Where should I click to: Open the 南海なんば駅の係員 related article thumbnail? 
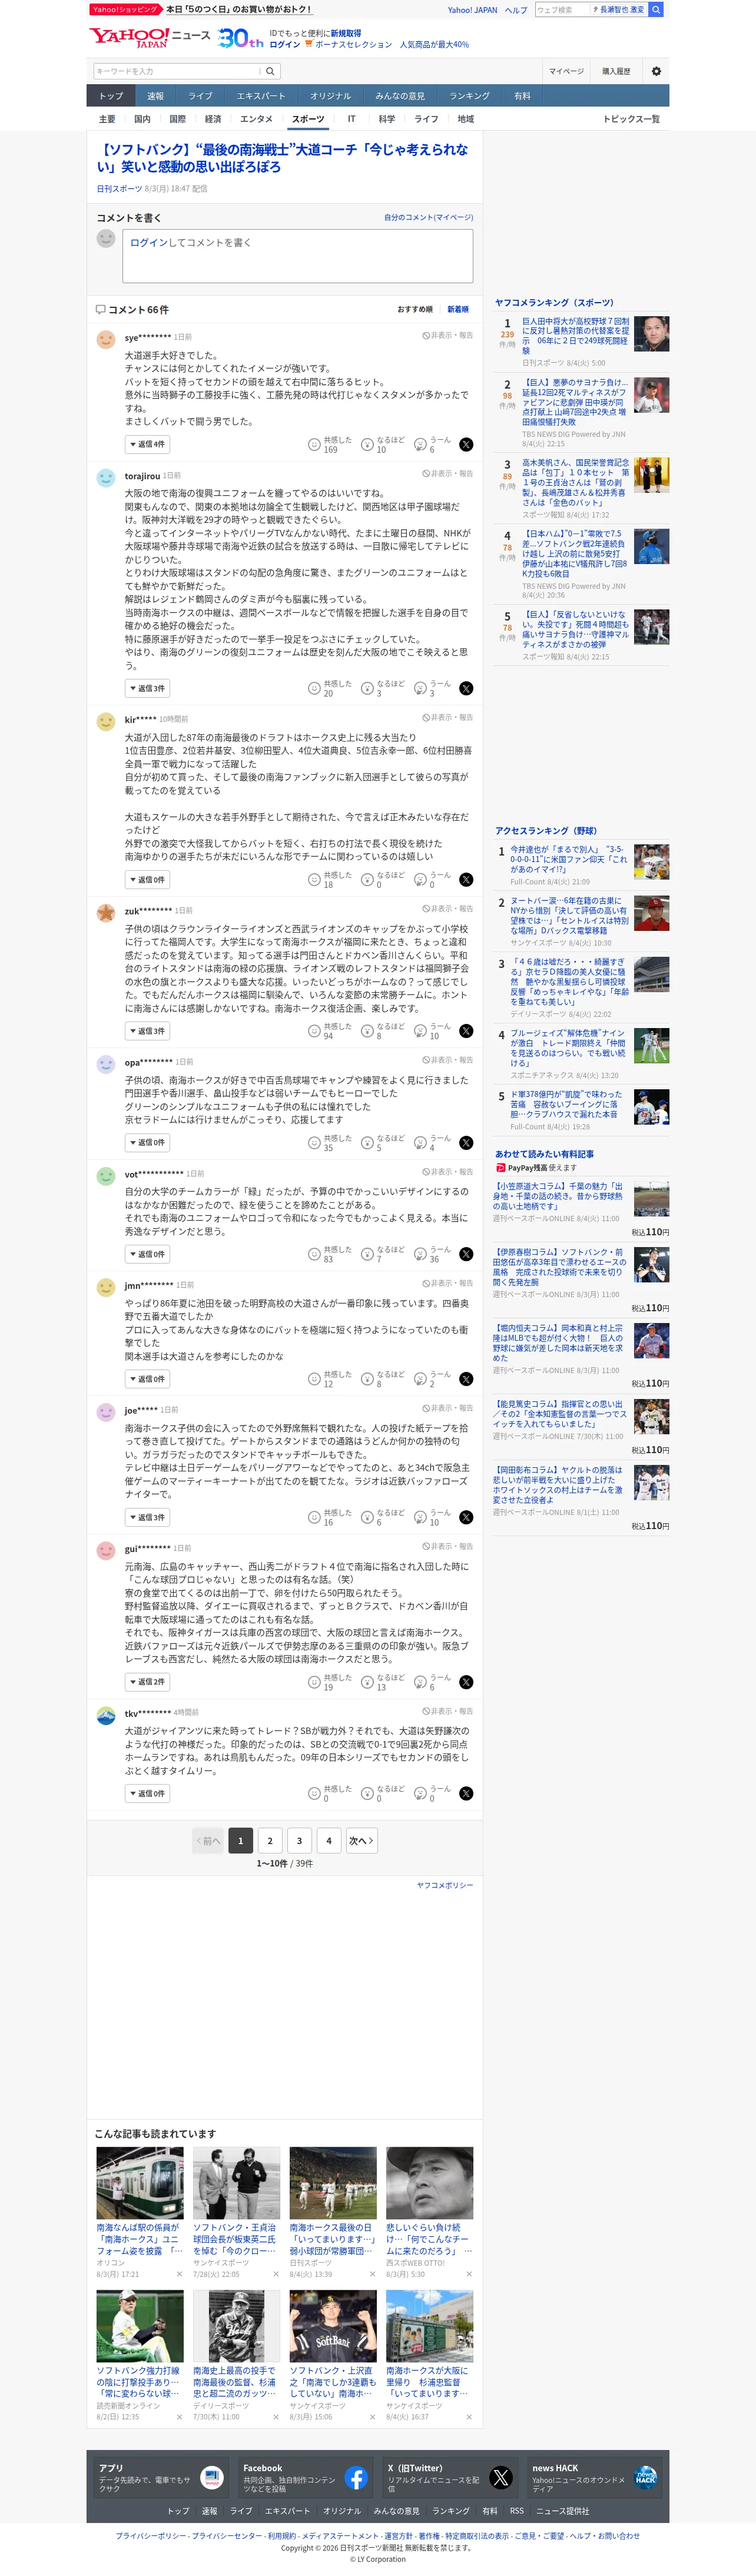pos(140,2182)
